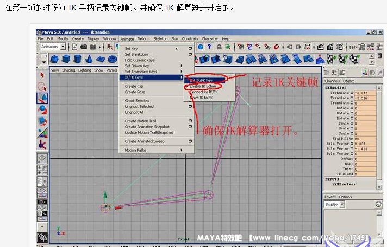Screen dimensions: 387x247
Task: Click the padlock lock selection icon
Action: click(219, 47)
